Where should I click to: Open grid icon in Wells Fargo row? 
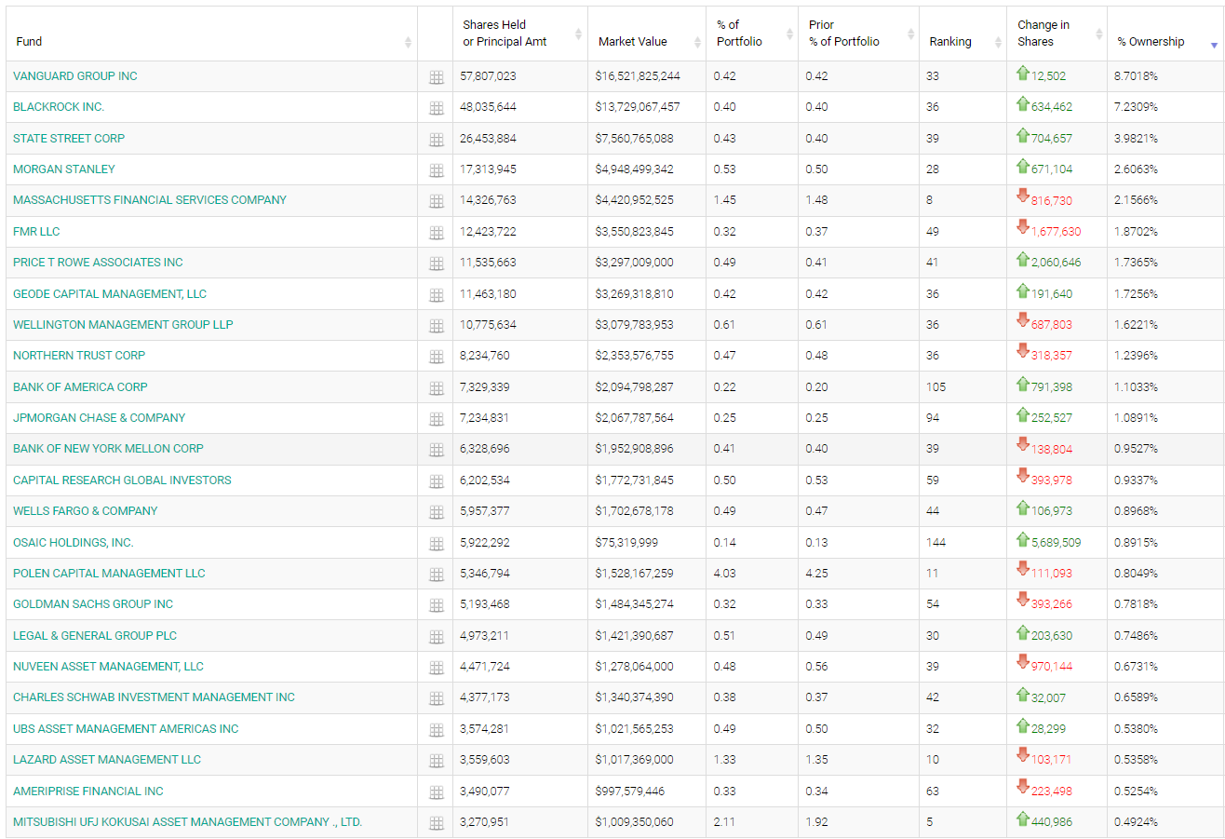[x=436, y=512]
